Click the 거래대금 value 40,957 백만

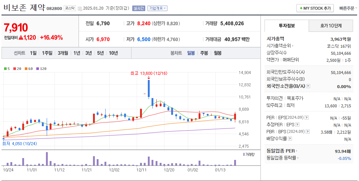tap(237, 39)
